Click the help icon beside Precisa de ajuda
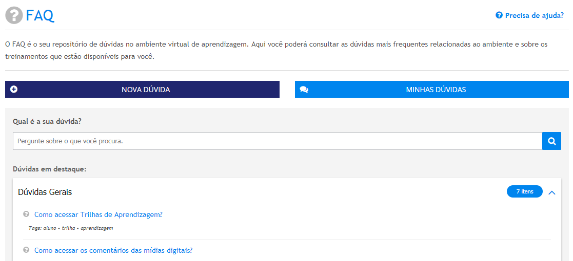 click(x=499, y=15)
